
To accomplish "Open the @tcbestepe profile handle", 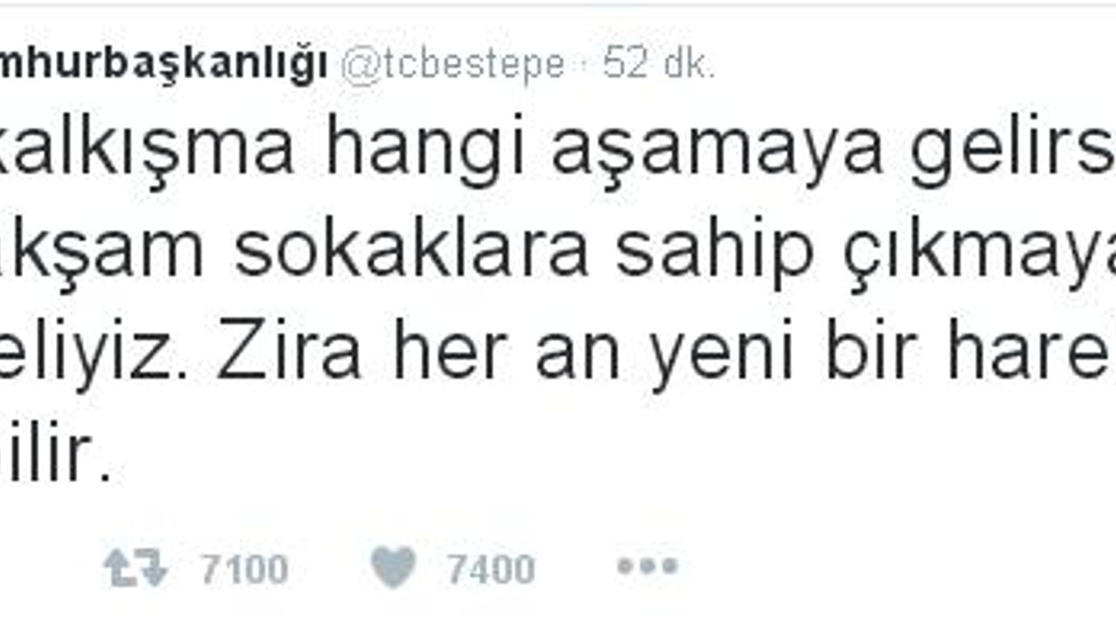I will pos(453,66).
